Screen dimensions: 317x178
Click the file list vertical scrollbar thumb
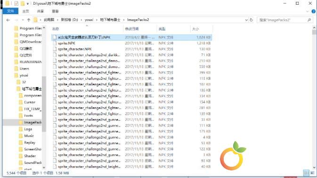314,32
